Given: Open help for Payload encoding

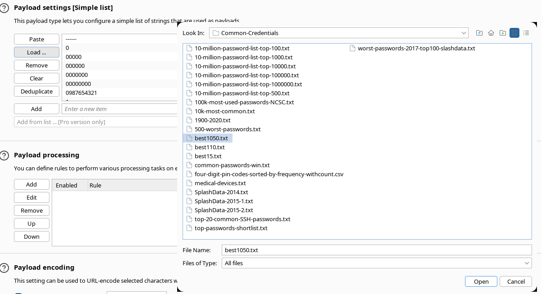Looking at the screenshot, I should click(x=4, y=267).
